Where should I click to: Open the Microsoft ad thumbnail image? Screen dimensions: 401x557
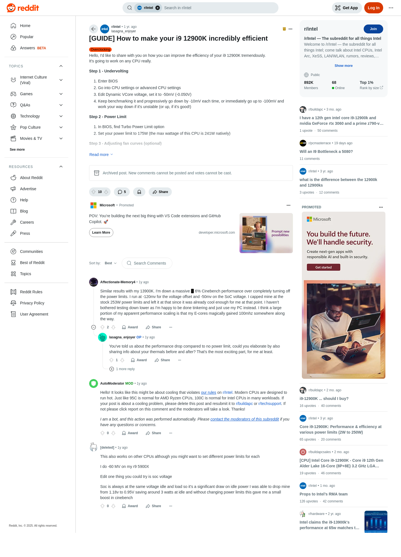(266, 233)
